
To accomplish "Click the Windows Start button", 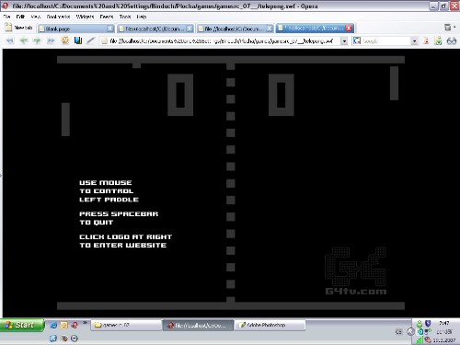I will 21,325.
